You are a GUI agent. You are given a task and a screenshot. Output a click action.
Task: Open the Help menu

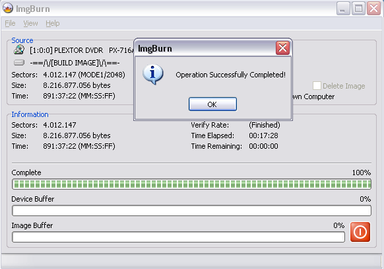(53, 23)
